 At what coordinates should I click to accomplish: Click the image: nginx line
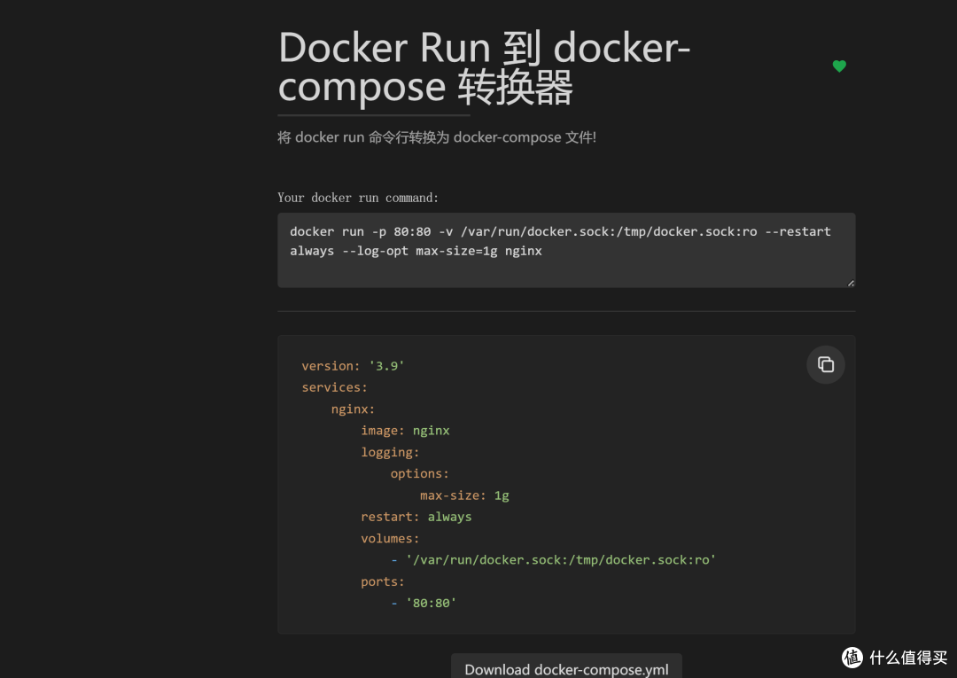click(x=405, y=430)
